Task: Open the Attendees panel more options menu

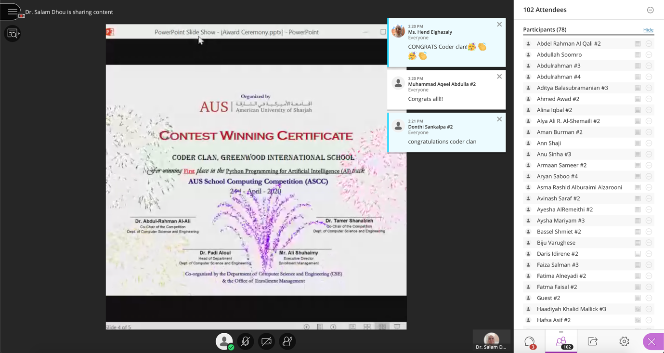Action: pyautogui.click(x=650, y=10)
